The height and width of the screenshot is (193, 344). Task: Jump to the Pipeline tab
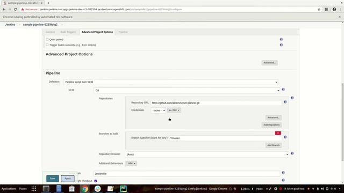pyautogui.click(x=123, y=32)
